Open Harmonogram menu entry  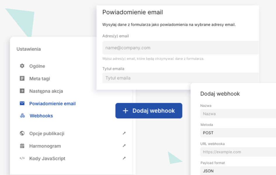pos(45,146)
